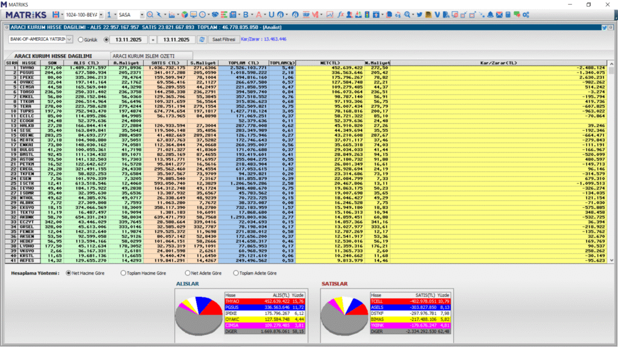The image size is (618, 347).
Task: Select the Günlük radio button
Action: (x=80, y=40)
